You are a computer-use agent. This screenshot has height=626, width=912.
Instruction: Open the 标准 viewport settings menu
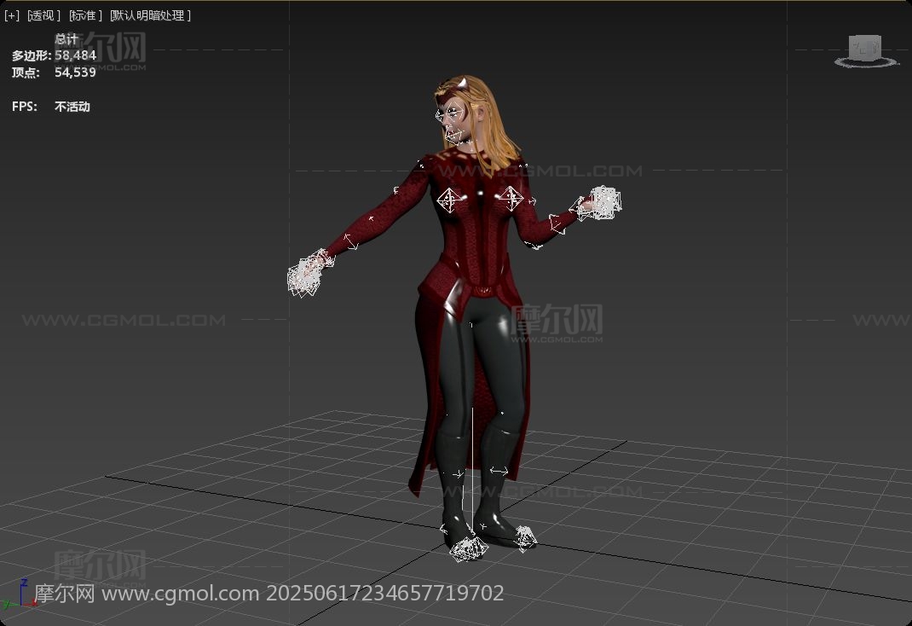(x=85, y=15)
